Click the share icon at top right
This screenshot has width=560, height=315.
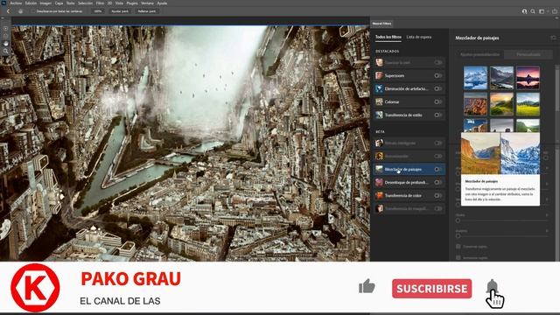[554, 11]
